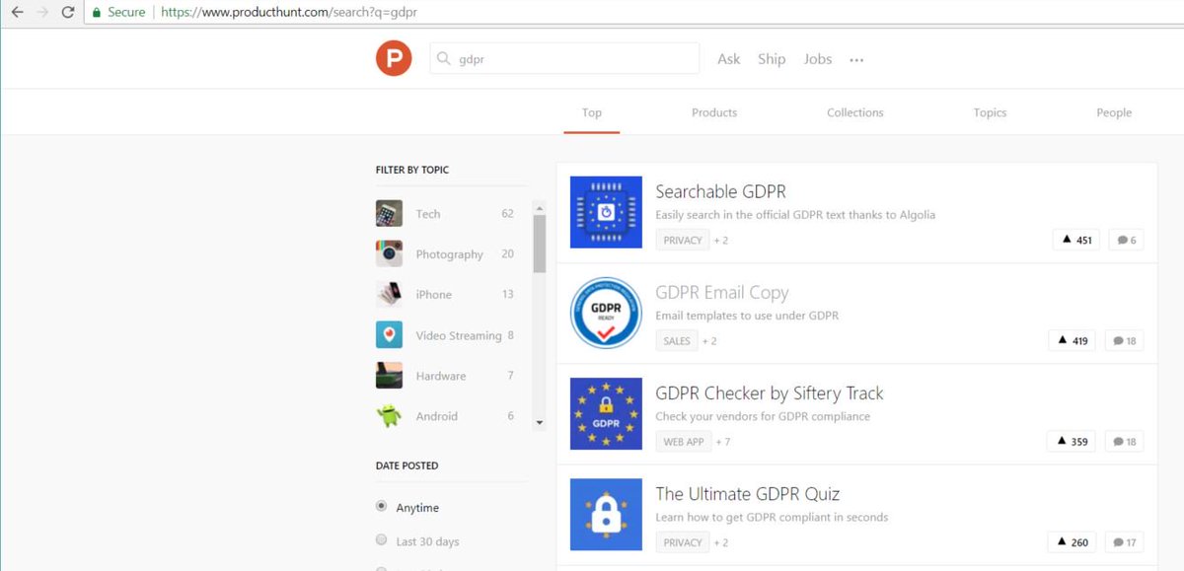This screenshot has height=571, width=1184.
Task: Open the Topics tab
Action: 990,112
